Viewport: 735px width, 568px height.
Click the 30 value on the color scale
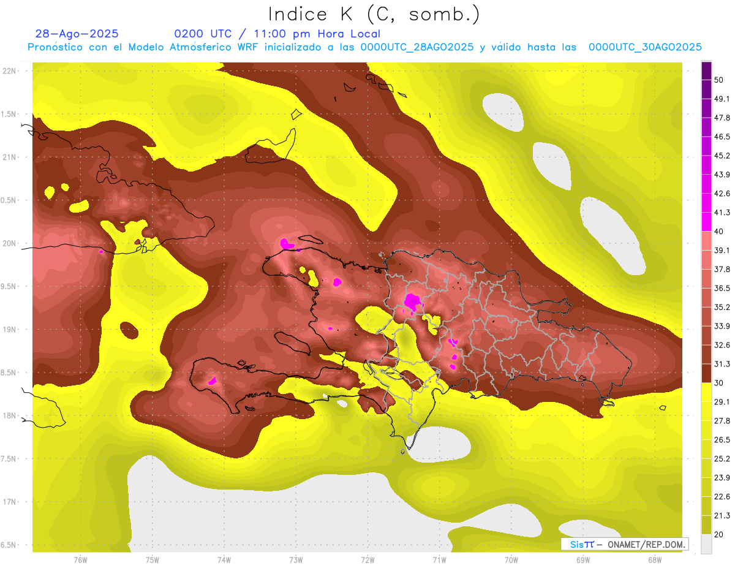click(718, 383)
